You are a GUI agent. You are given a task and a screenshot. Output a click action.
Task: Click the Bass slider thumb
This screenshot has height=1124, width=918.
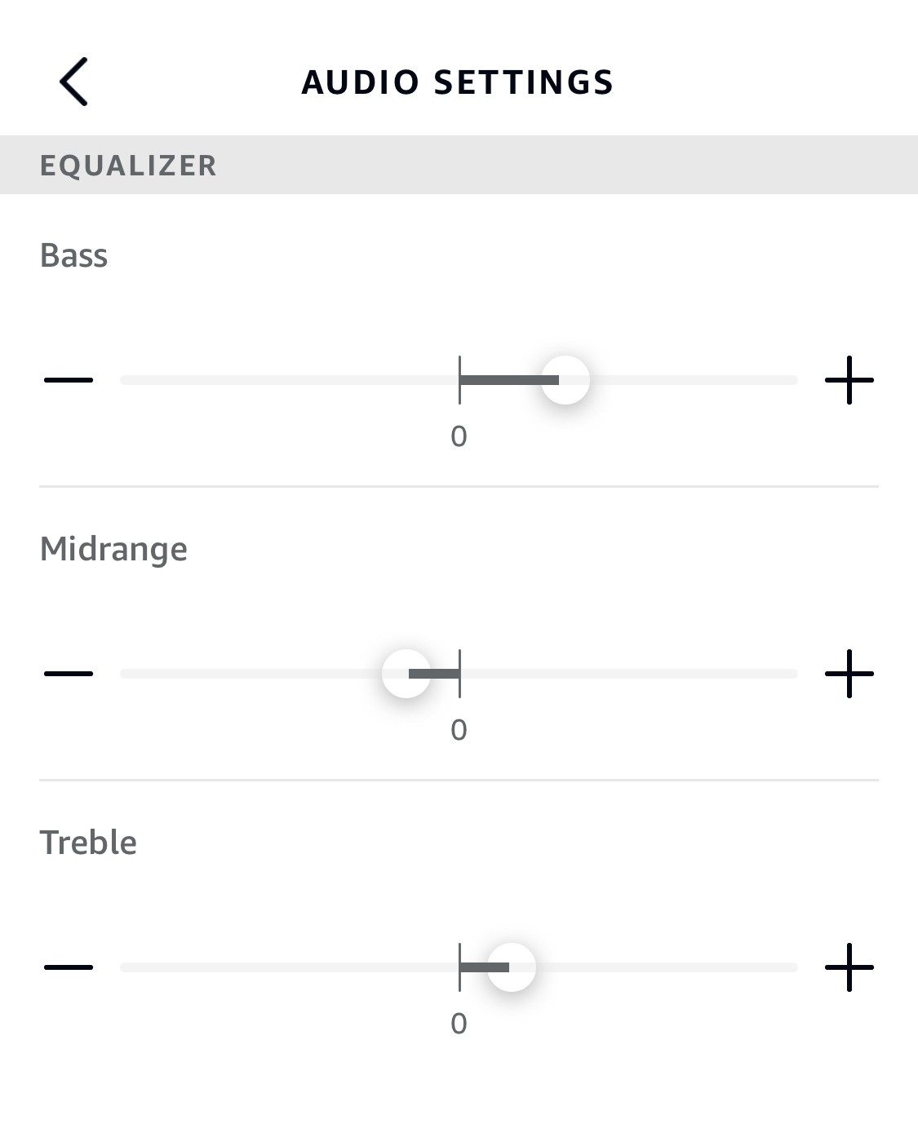(x=565, y=380)
